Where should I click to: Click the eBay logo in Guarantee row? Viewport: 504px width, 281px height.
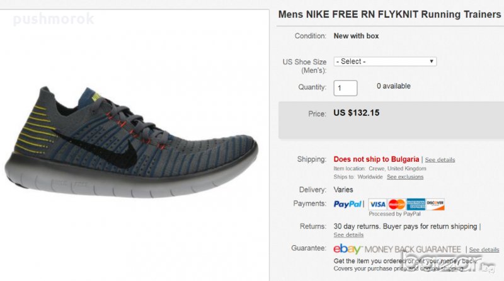coord(347,249)
